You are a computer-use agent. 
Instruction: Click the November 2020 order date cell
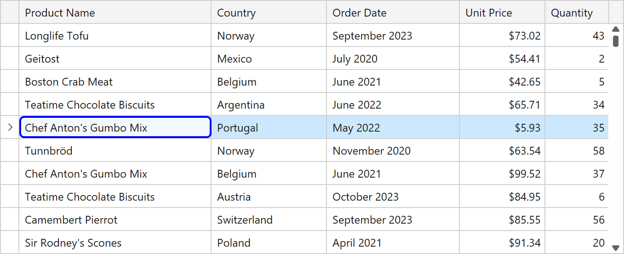[393, 151]
